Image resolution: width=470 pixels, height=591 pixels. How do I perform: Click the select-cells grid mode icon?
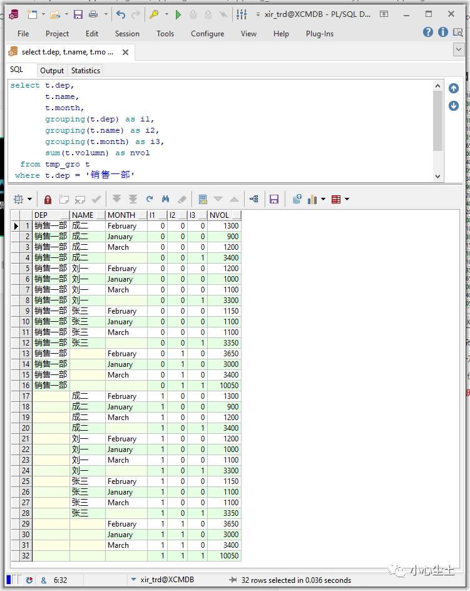click(x=19, y=199)
